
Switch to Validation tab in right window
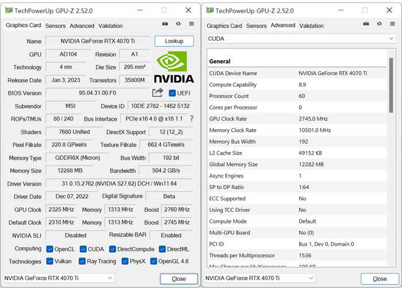pos(311,26)
